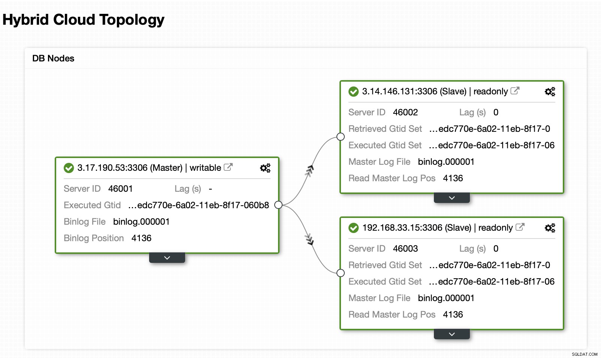Click Lag (s) value 0 on 192.168.33.15
Viewport: 601px width, 358px height.
pyautogui.click(x=496, y=249)
